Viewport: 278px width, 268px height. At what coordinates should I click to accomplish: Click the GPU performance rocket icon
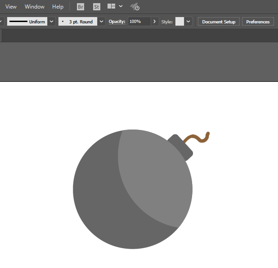pyautogui.click(x=135, y=7)
